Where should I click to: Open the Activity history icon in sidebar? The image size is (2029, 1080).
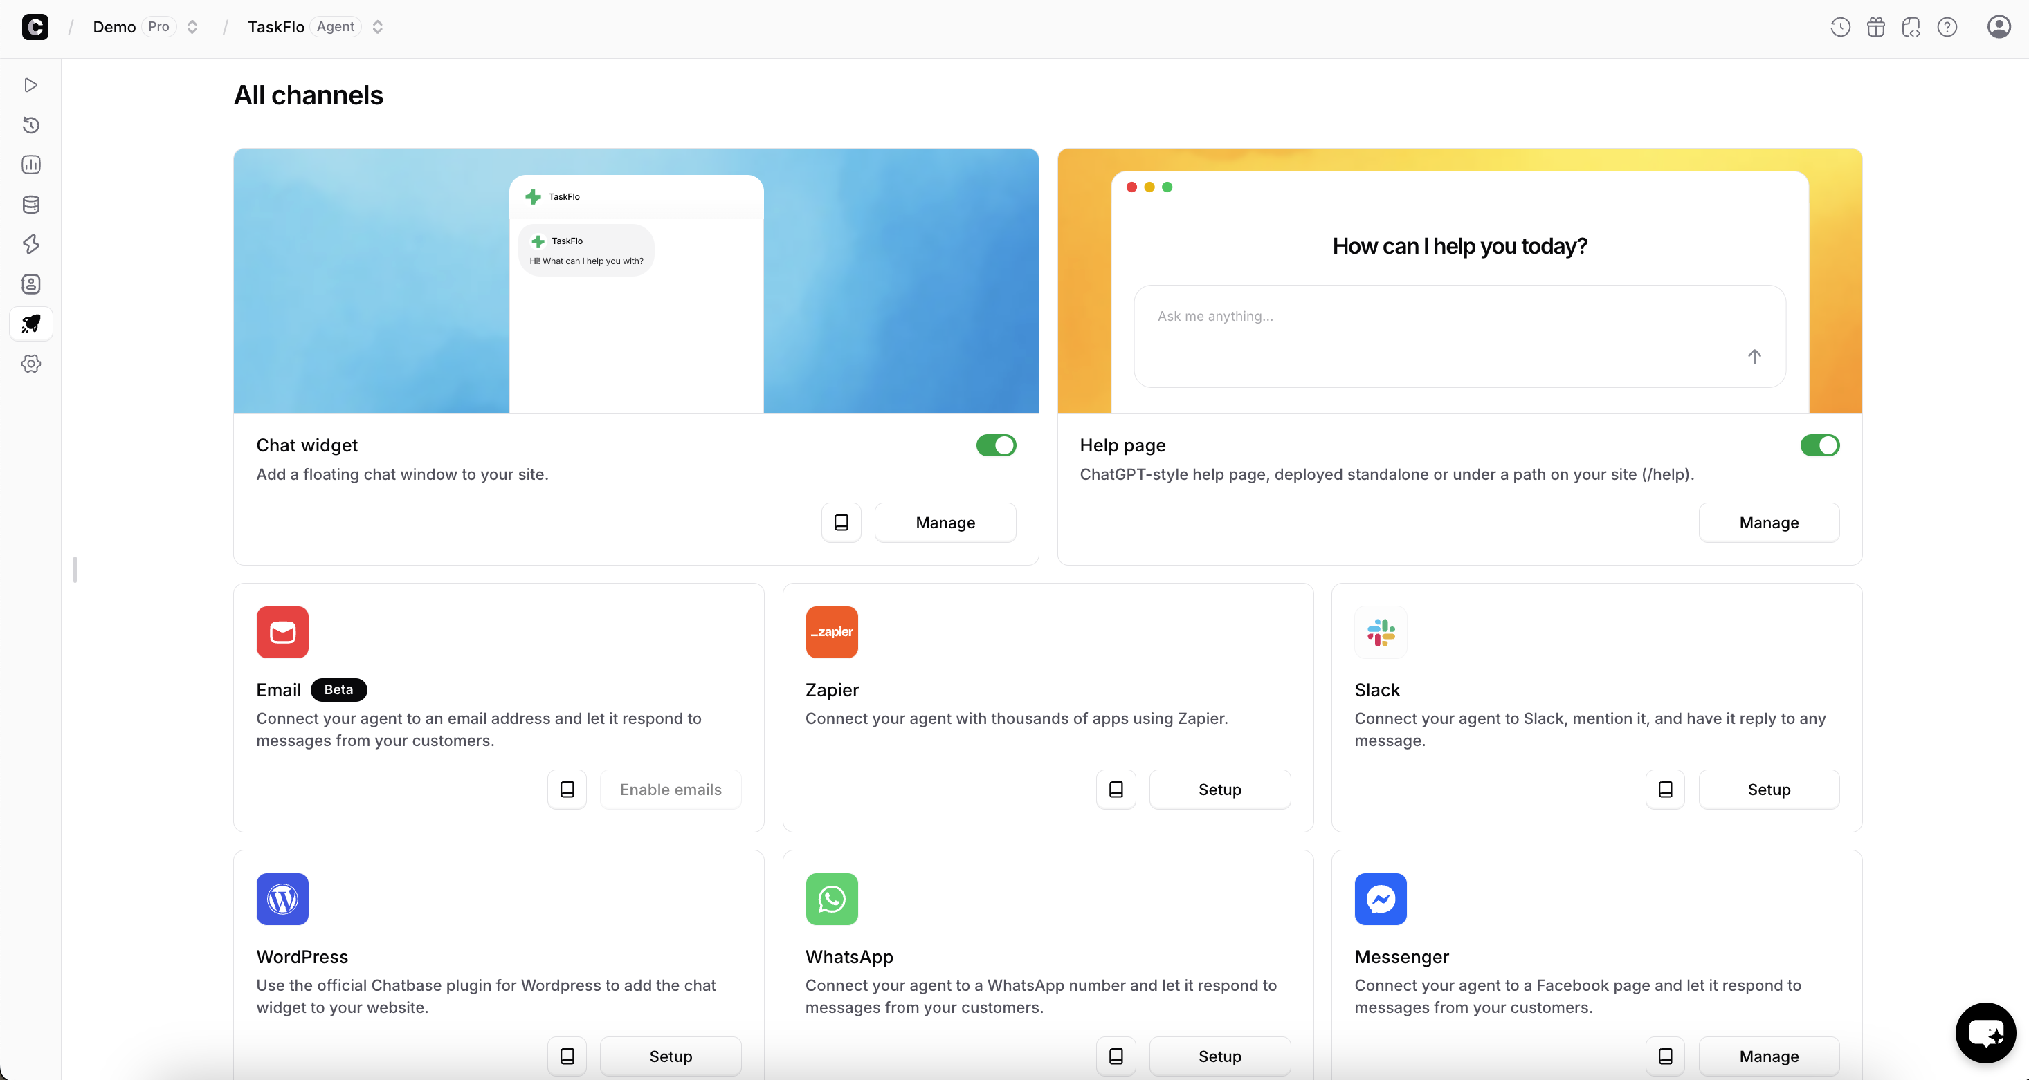click(30, 125)
